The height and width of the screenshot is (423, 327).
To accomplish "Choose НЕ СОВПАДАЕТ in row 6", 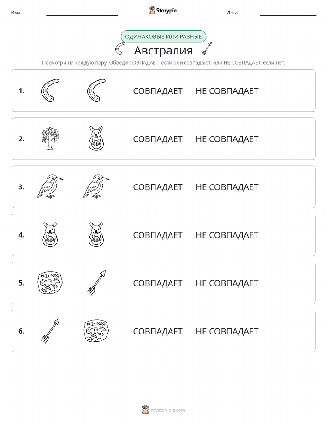I will pos(227,331).
